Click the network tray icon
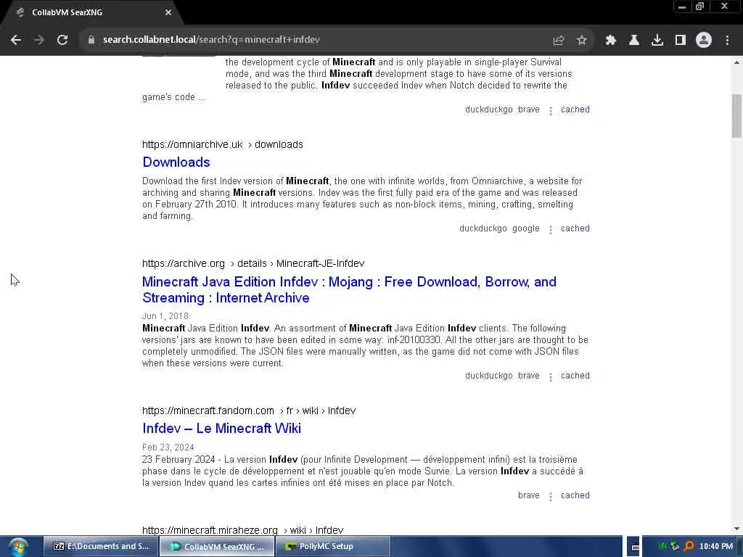743x557 pixels. coord(676,546)
